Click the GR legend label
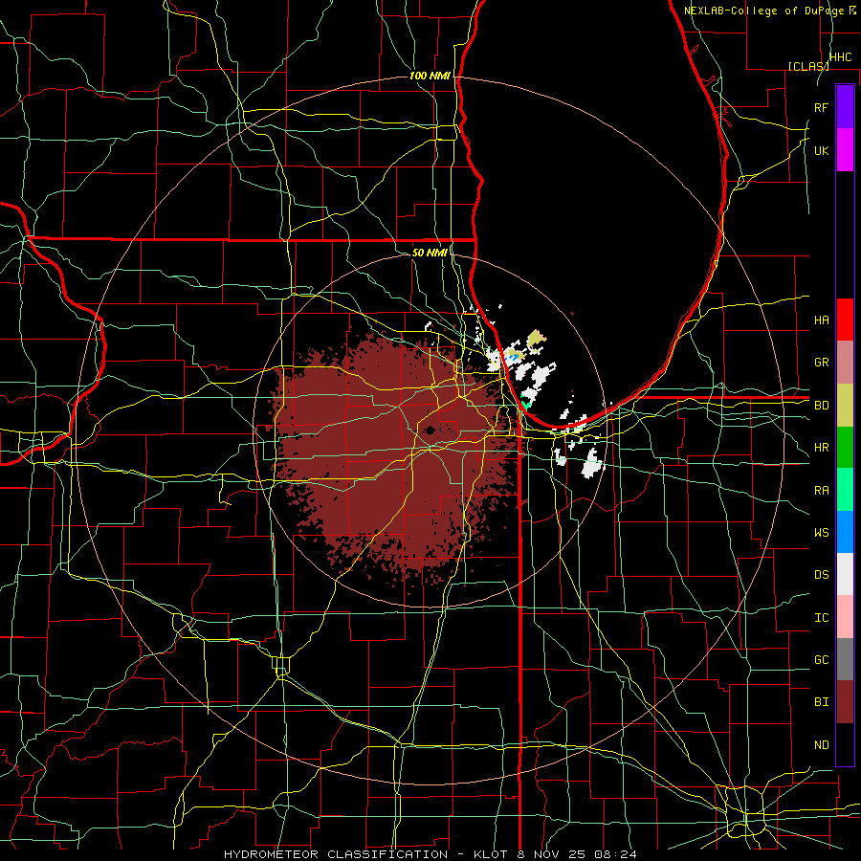 tap(822, 363)
